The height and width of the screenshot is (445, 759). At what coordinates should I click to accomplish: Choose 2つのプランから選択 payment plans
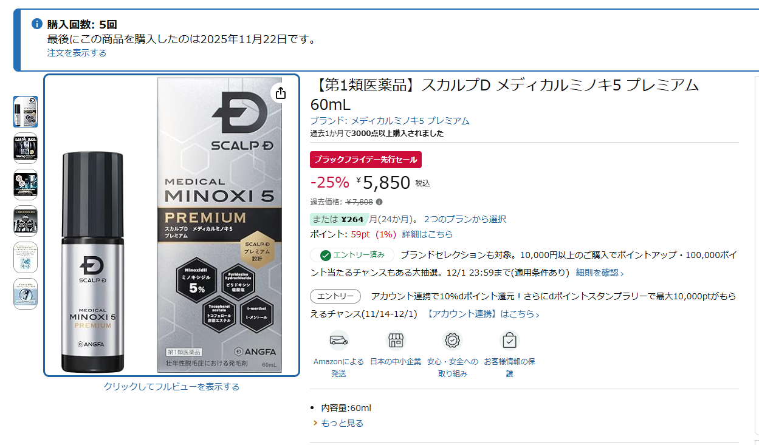465,219
